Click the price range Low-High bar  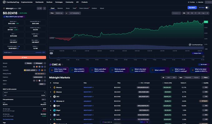tap(24, 107)
